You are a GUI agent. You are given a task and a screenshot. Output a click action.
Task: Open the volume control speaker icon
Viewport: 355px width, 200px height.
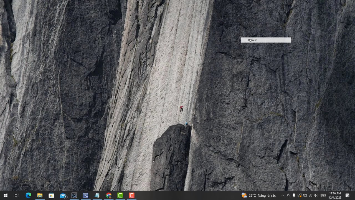tap(316, 196)
